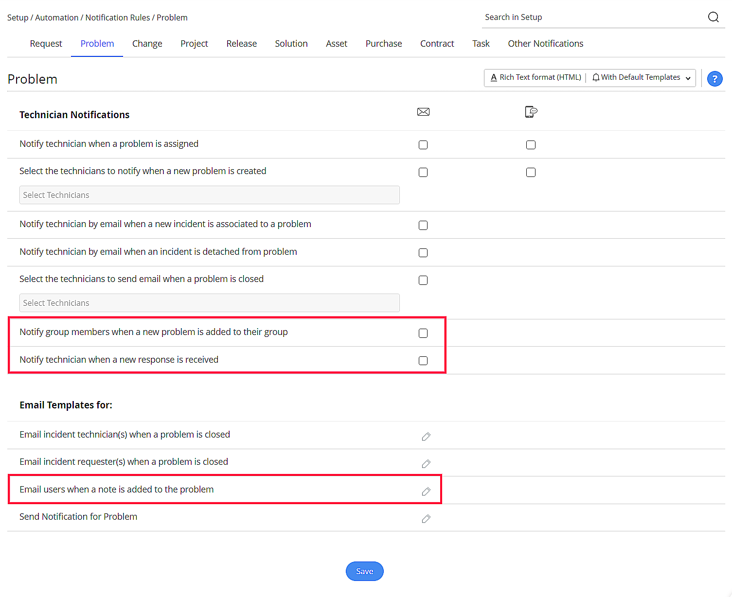The image size is (732, 597).
Task: Click the Save button
Action: point(364,571)
